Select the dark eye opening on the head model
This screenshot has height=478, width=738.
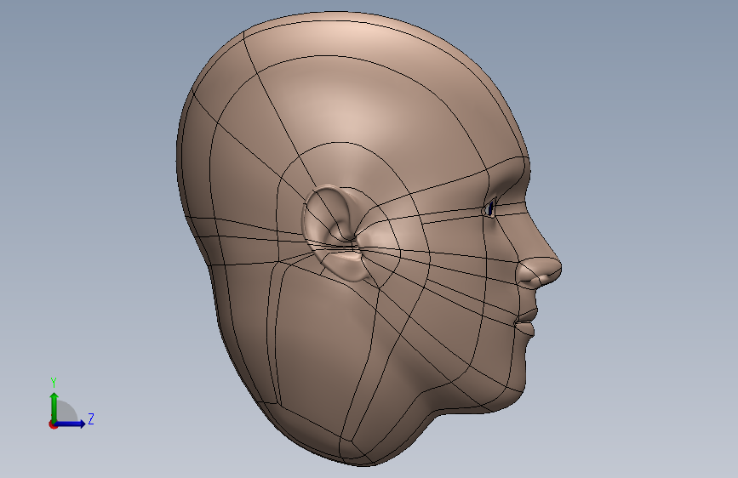[x=490, y=208]
